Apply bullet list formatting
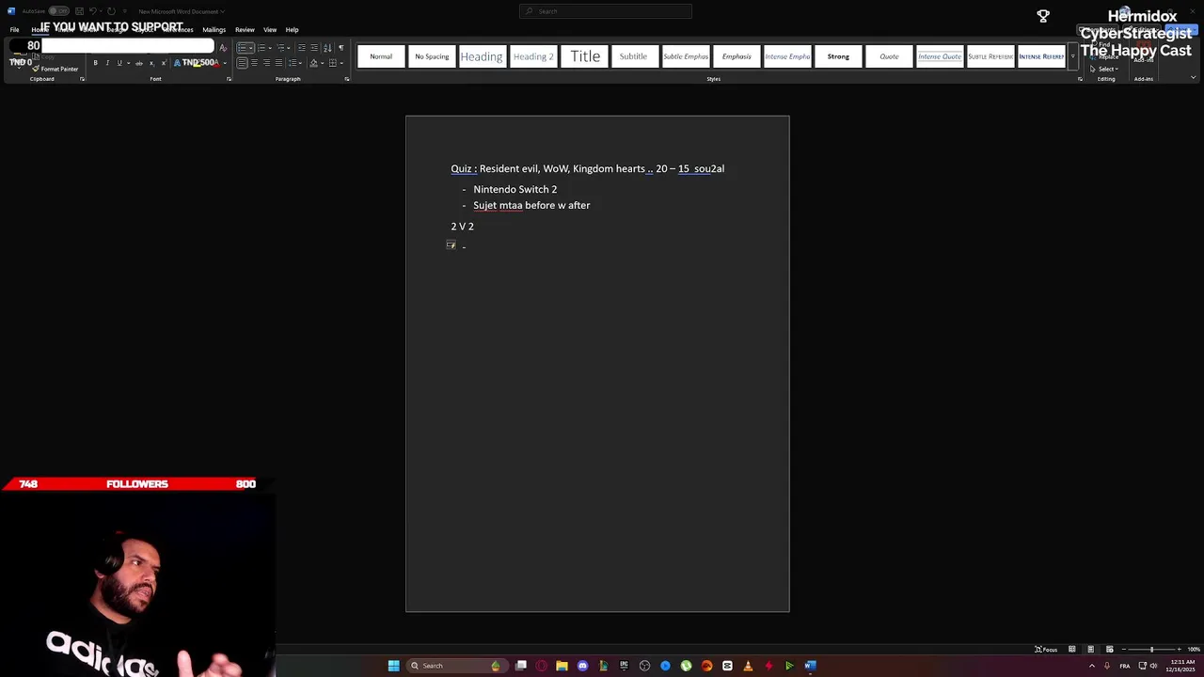This screenshot has width=1204, height=677. coord(244,47)
